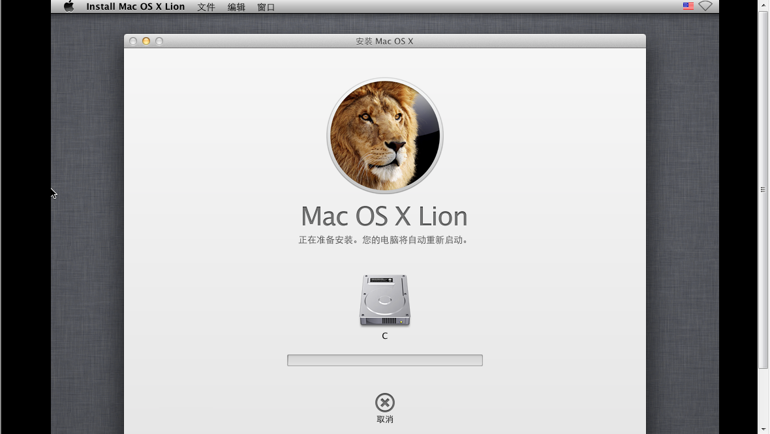The height and width of the screenshot is (434, 770).
Task: Click the installation progress bar
Action: pyautogui.click(x=385, y=360)
